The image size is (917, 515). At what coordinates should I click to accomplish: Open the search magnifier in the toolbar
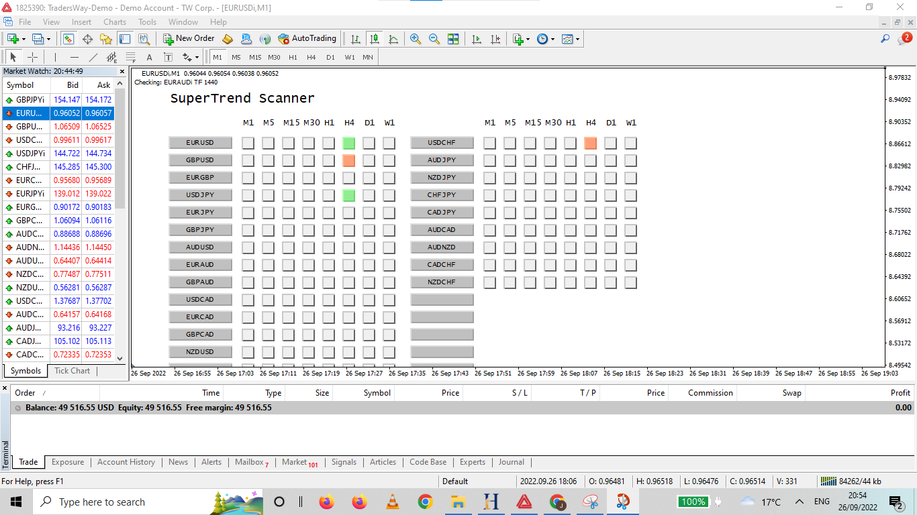tap(885, 39)
